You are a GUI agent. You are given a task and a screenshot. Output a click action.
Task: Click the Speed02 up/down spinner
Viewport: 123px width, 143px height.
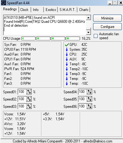point(29,99)
